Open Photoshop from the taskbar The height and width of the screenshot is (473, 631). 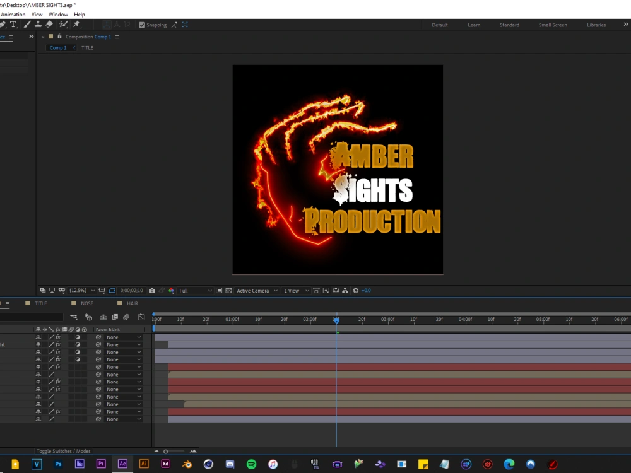click(x=58, y=464)
